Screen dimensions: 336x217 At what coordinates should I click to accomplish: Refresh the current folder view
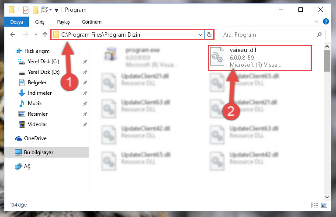209,34
